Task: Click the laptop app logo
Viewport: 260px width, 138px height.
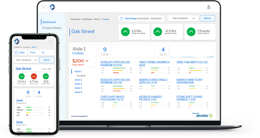Action: coord(52,7)
